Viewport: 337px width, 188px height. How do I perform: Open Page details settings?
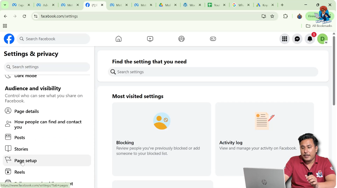coord(47,111)
